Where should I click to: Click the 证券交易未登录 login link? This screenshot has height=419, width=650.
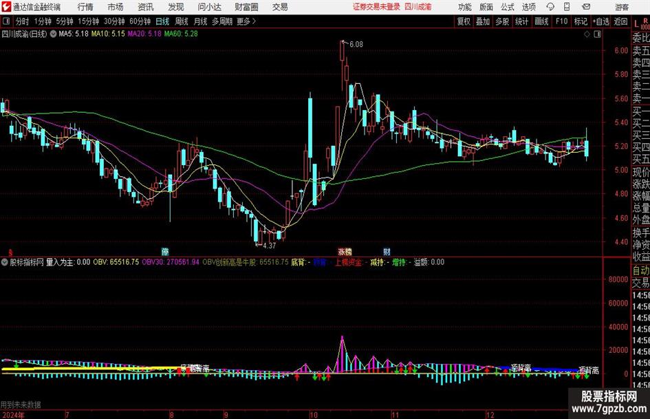376,7
